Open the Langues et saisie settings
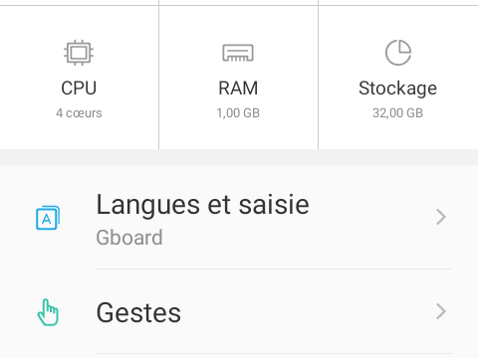This screenshot has height=358, width=478. (x=239, y=218)
